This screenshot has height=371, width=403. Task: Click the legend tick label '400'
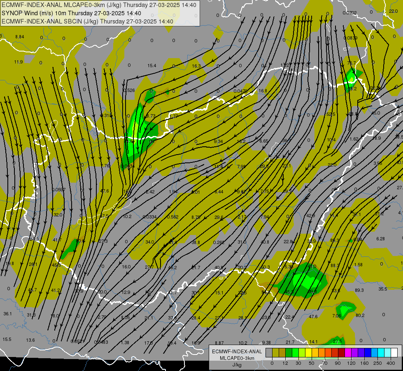click(391, 363)
